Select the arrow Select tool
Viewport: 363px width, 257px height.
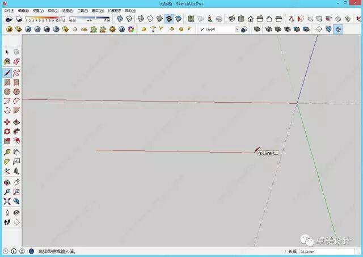(x=7, y=52)
